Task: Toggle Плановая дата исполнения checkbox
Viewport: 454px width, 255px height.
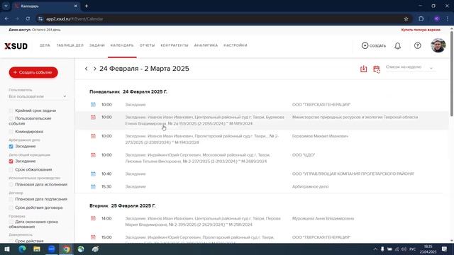Action: pyautogui.click(x=11, y=184)
